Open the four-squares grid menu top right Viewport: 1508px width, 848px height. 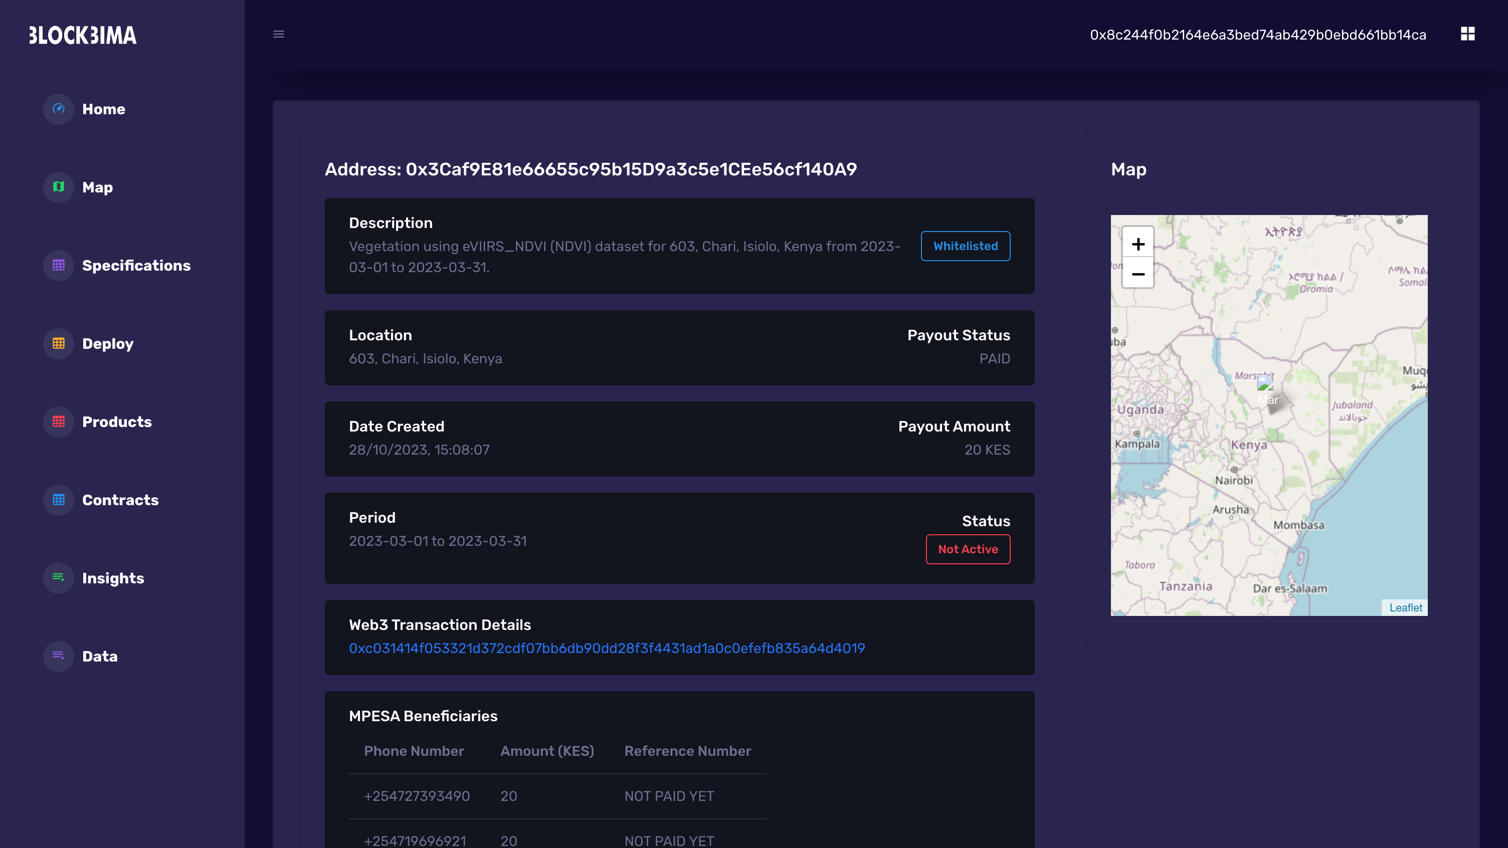(1467, 34)
